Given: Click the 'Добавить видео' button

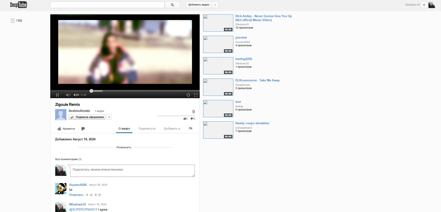Looking at the screenshot, I should coord(199,5).
